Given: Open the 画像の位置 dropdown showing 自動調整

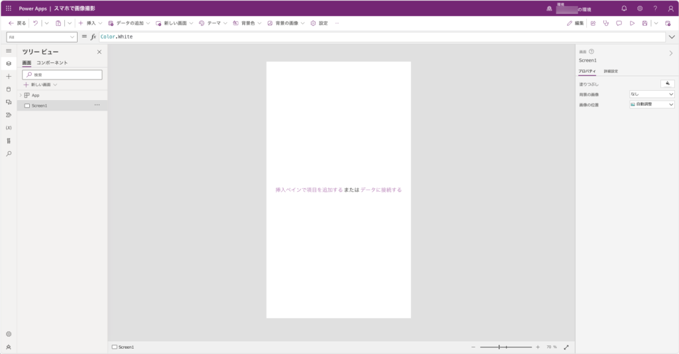Looking at the screenshot, I should pyautogui.click(x=652, y=105).
